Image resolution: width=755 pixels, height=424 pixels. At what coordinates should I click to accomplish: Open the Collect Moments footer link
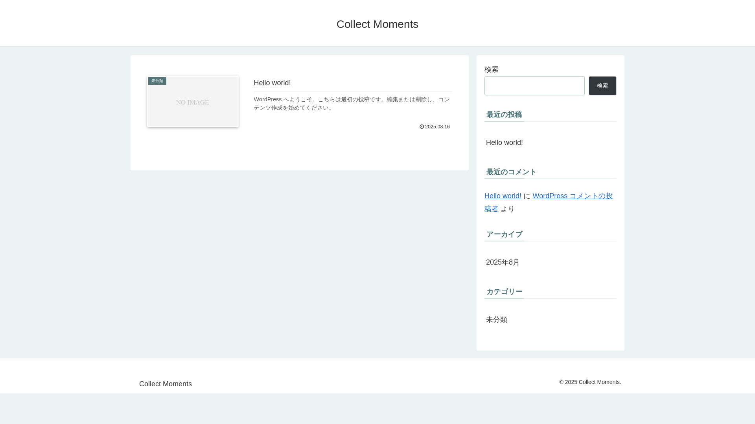click(166, 384)
